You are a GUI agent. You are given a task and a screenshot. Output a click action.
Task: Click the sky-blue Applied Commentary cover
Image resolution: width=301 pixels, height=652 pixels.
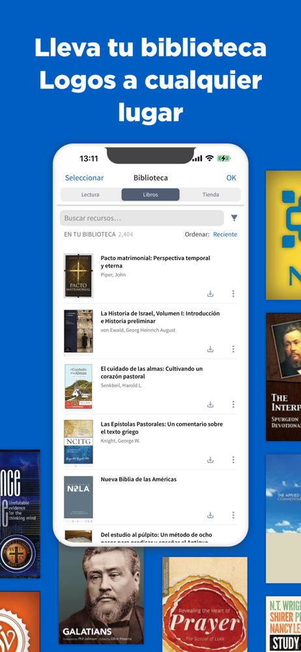point(283,518)
